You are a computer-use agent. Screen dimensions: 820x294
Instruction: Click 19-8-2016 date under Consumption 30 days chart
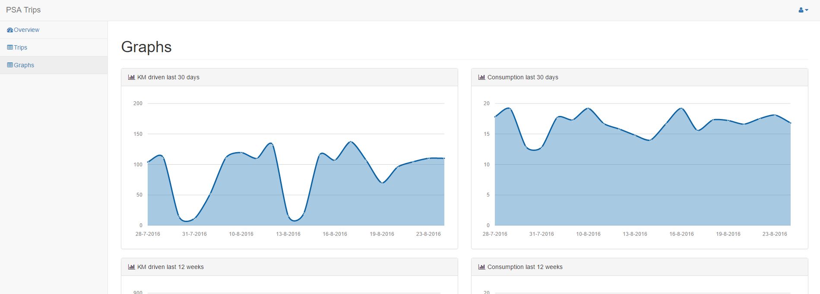[x=728, y=234]
